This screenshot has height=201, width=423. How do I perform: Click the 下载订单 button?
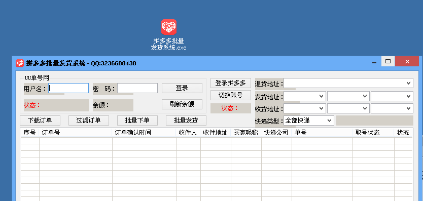click(x=40, y=120)
